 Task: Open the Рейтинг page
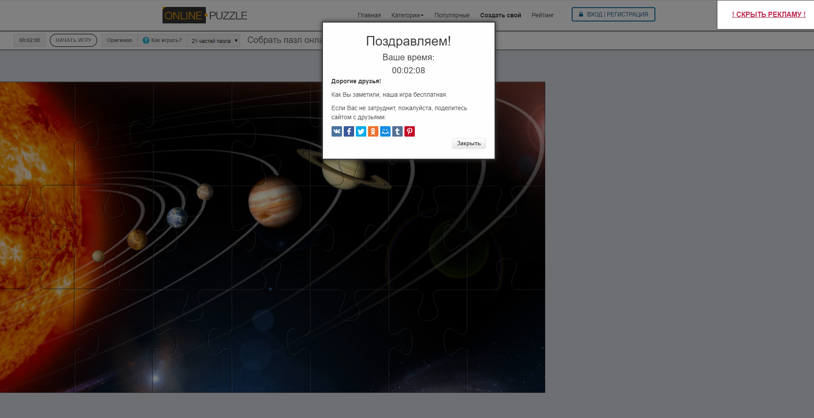[x=543, y=15]
